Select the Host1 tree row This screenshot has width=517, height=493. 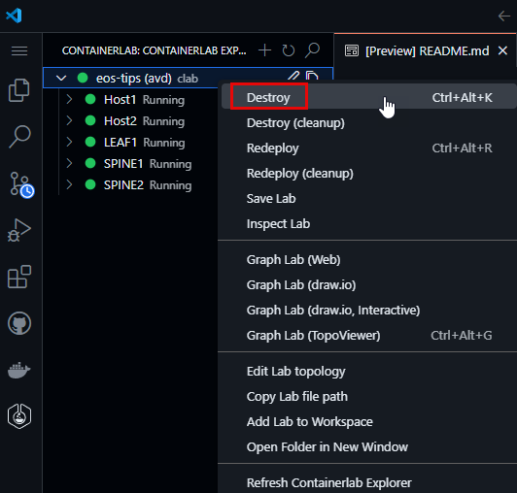pos(130,99)
